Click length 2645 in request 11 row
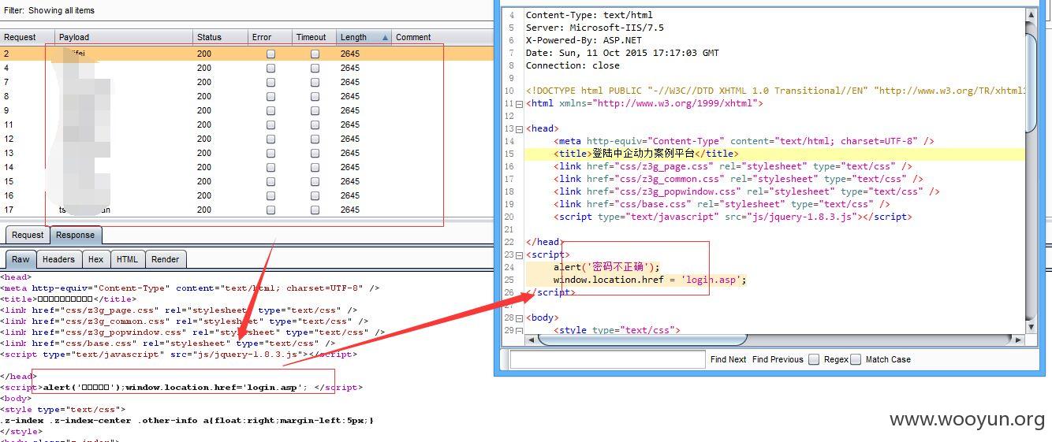1052x442 pixels. point(350,124)
